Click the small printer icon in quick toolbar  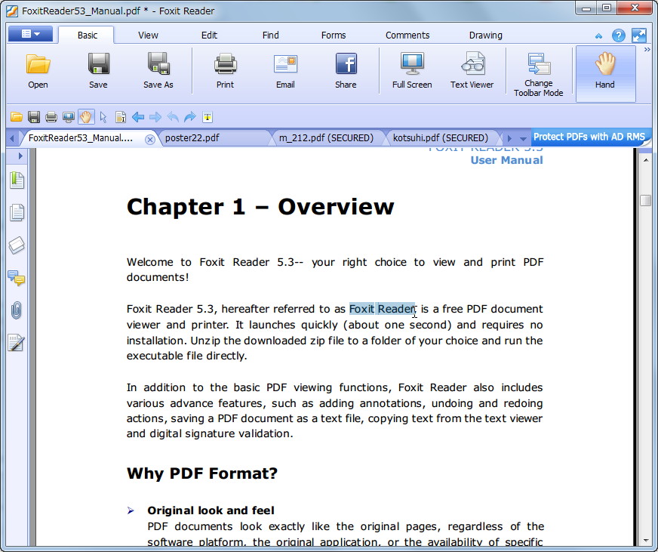point(51,117)
